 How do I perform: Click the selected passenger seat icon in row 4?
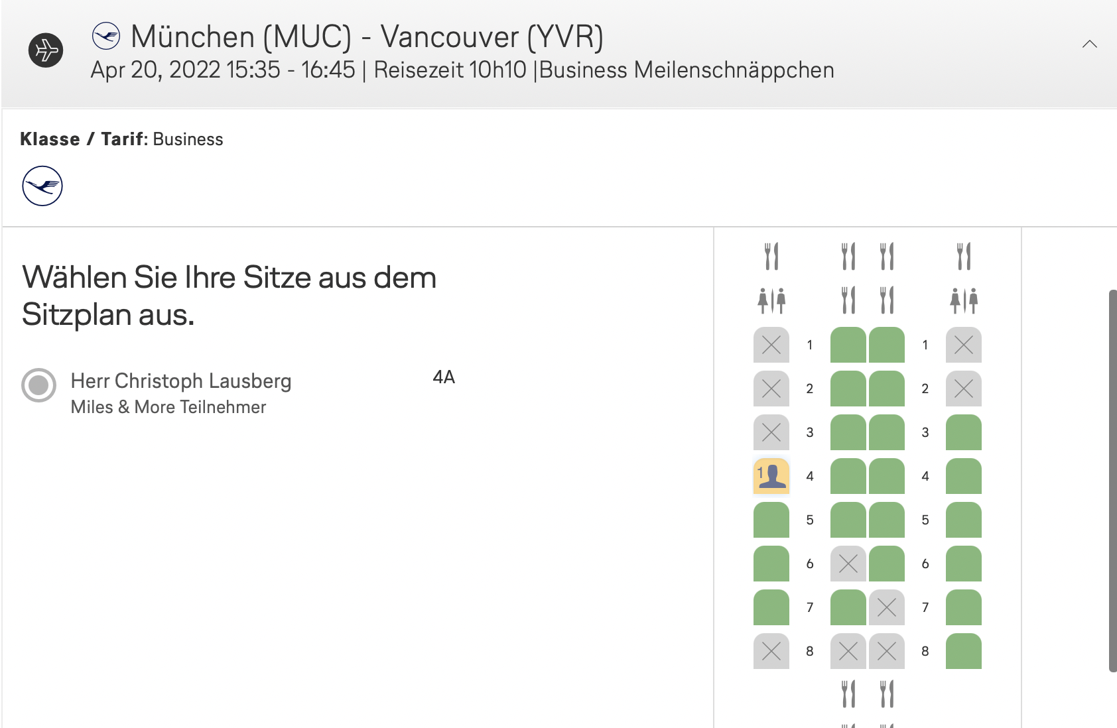(771, 476)
